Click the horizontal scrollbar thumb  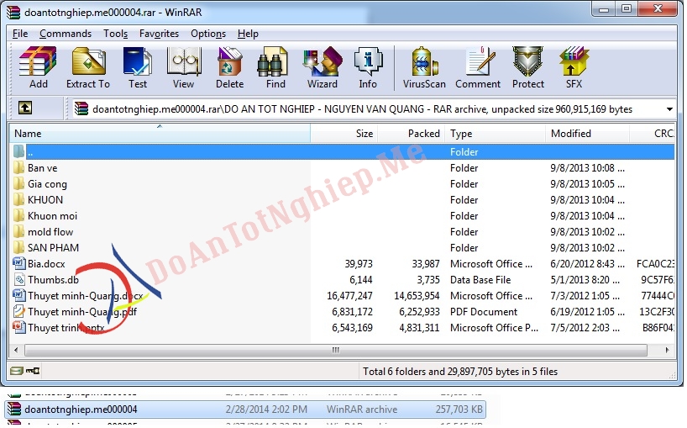point(336,350)
